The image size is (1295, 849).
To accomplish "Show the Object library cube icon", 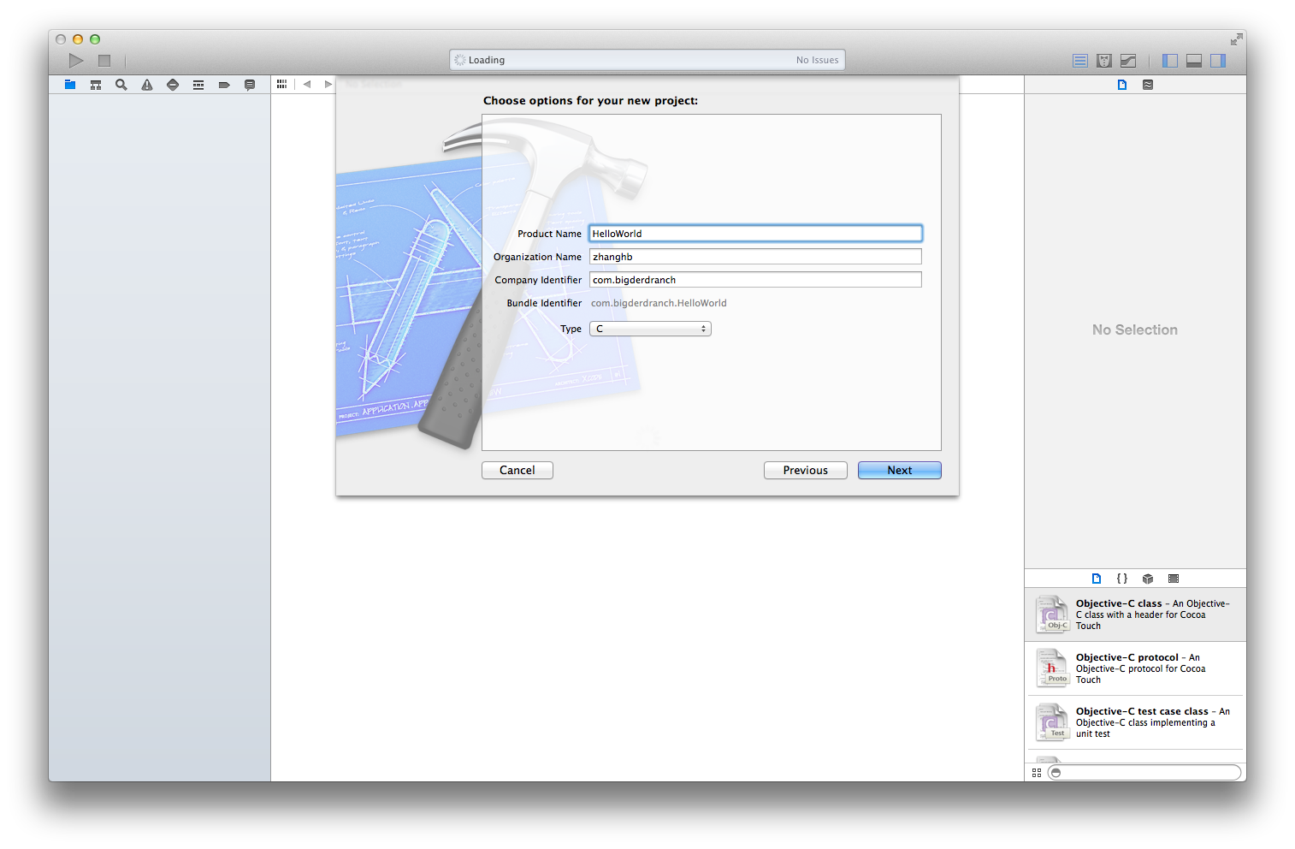I will pyautogui.click(x=1148, y=579).
